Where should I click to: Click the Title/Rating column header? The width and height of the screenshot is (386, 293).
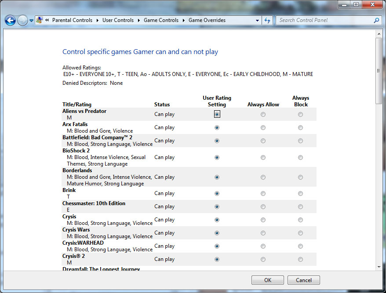[x=76, y=105]
